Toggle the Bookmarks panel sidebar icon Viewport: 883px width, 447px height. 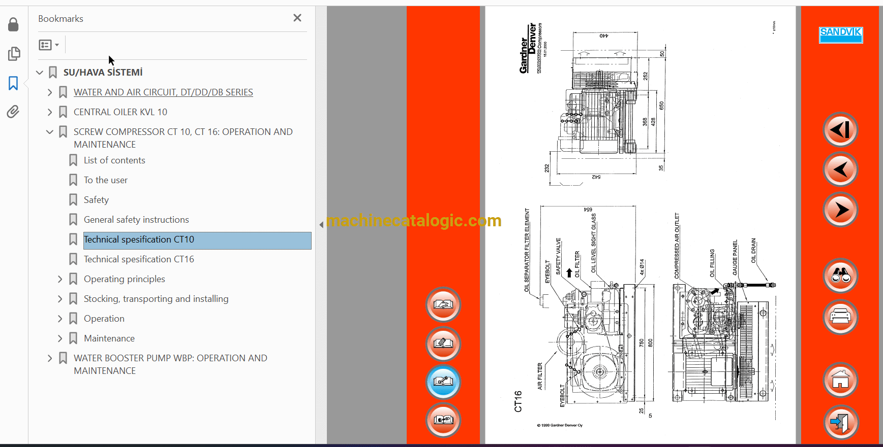tap(13, 83)
